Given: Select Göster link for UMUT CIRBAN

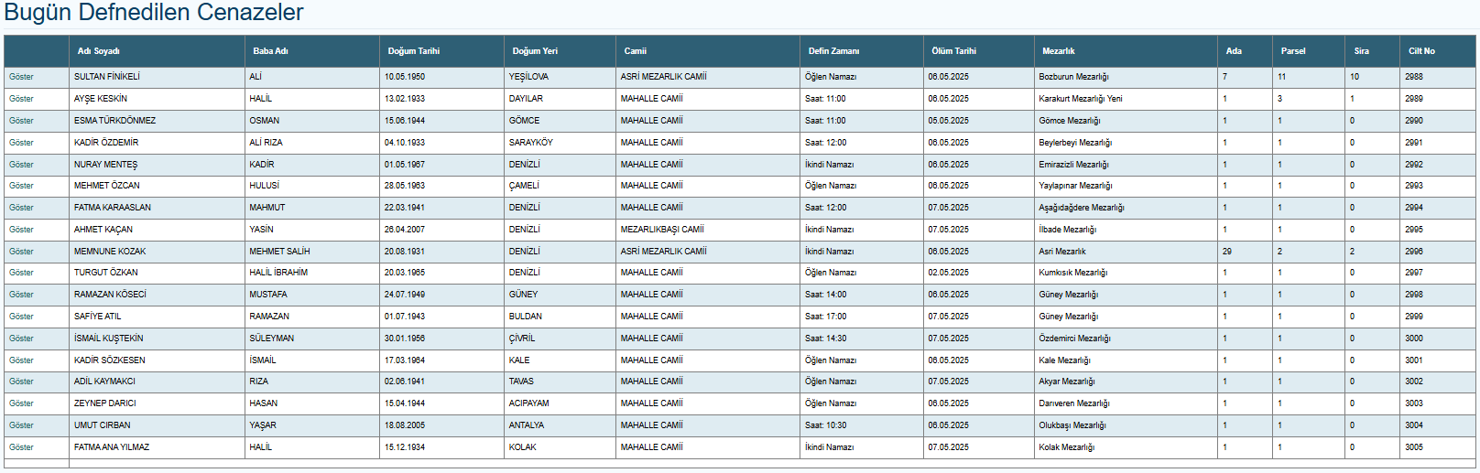Looking at the screenshot, I should 21,425.
